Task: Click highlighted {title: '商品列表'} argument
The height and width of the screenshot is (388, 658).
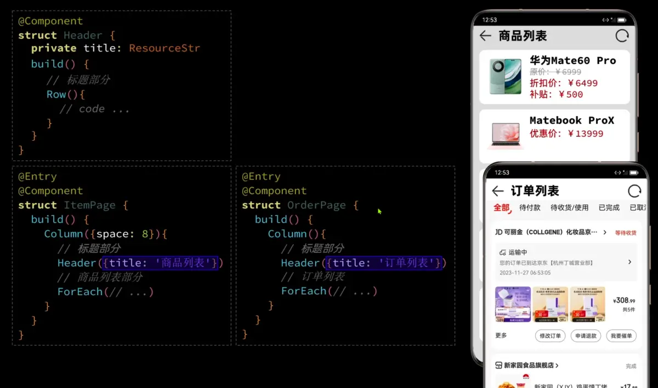Action: tap(160, 263)
